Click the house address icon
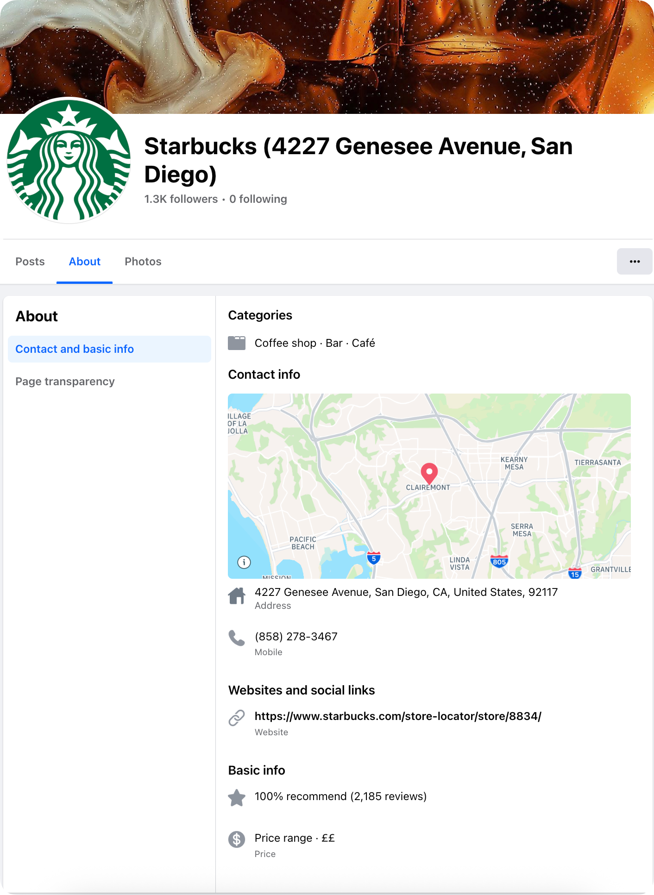The height and width of the screenshot is (895, 654). (x=237, y=596)
